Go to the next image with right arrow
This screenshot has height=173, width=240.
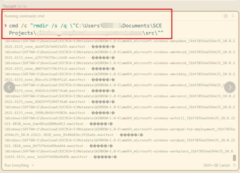point(230,87)
